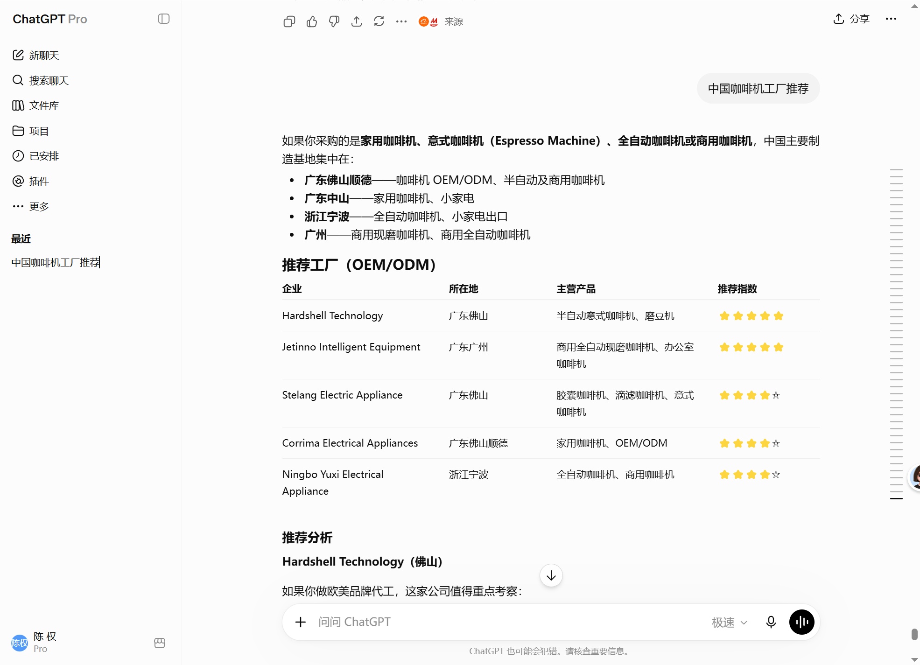Add attachment with plus icon
The image size is (920, 665).
tap(301, 622)
